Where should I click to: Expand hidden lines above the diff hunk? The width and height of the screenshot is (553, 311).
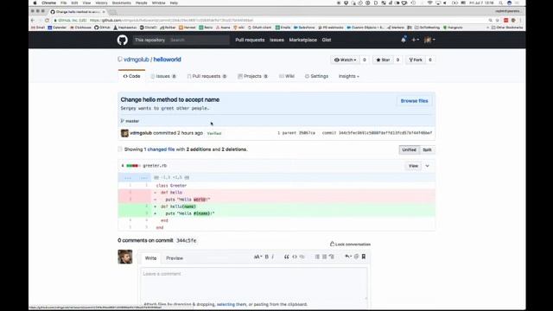tap(135, 178)
